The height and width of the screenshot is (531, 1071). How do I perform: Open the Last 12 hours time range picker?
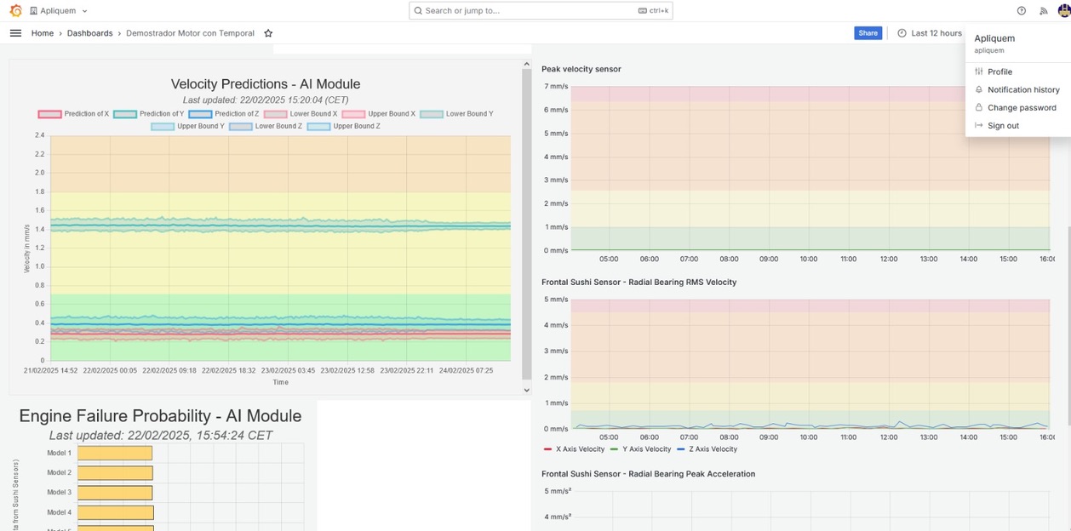click(930, 33)
